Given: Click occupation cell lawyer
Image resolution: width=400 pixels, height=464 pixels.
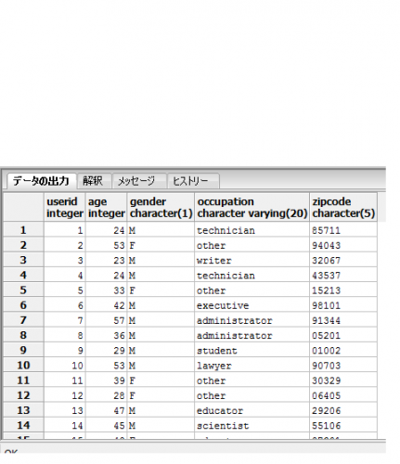Looking at the screenshot, I should click(252, 366).
